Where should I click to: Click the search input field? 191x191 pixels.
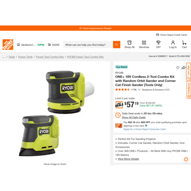pyautogui.click(x=88, y=45)
